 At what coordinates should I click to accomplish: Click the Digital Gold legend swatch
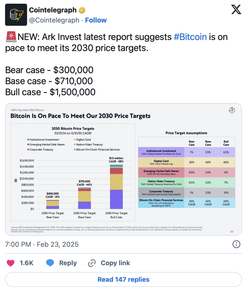tap(74, 140)
